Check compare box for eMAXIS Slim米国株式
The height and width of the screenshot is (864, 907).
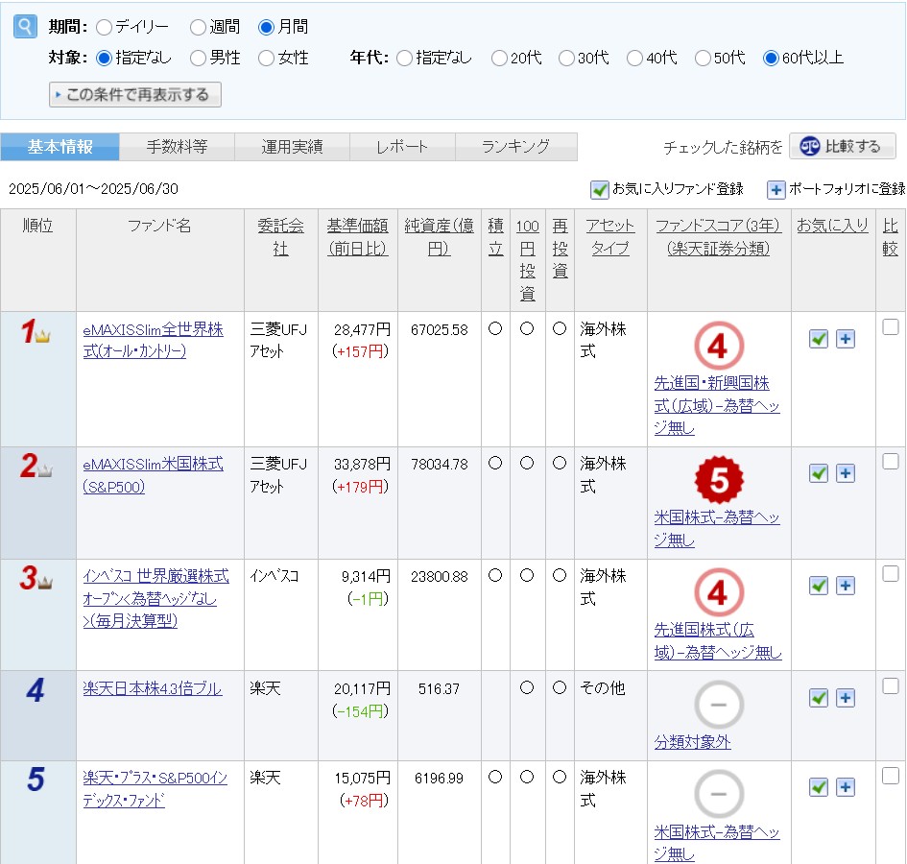click(891, 461)
